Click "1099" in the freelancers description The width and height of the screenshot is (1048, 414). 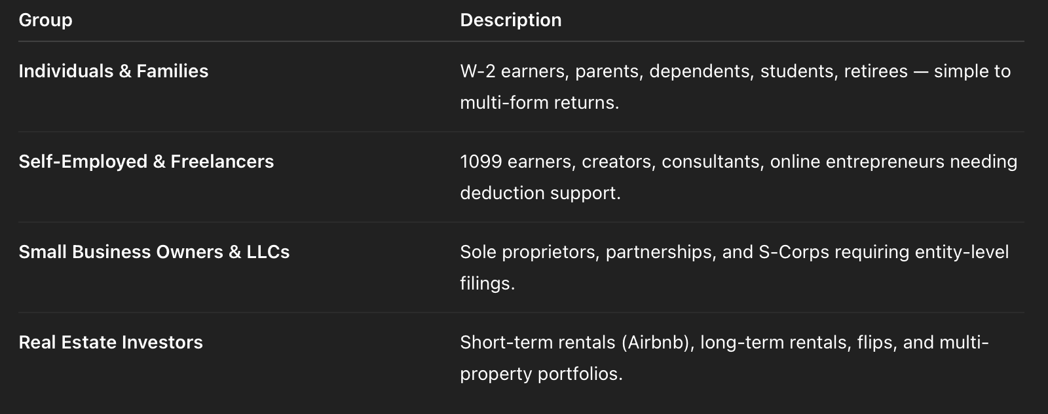click(481, 162)
